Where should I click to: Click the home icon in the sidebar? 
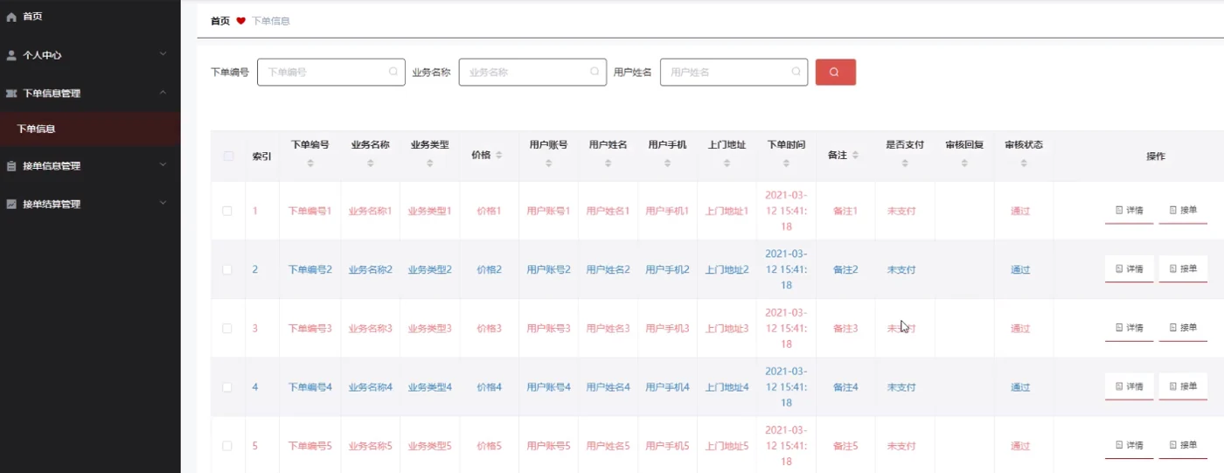(x=11, y=17)
